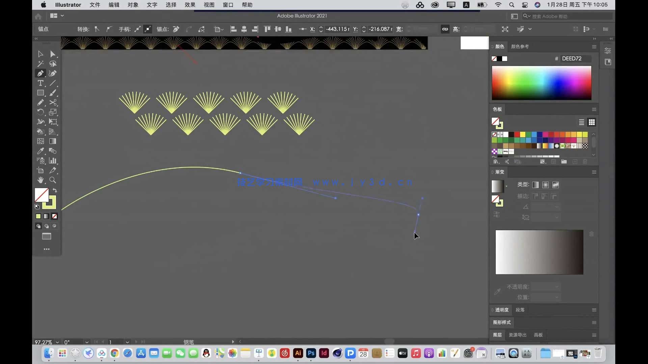Open the gradient preset dropdown arrow
Viewport: 648px width, 364px height.
(507, 186)
